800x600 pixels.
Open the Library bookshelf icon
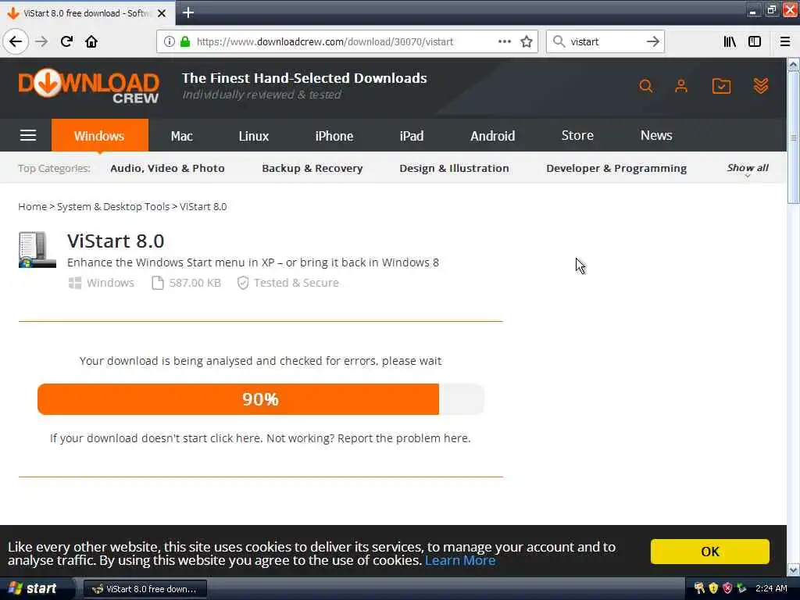coord(730,42)
